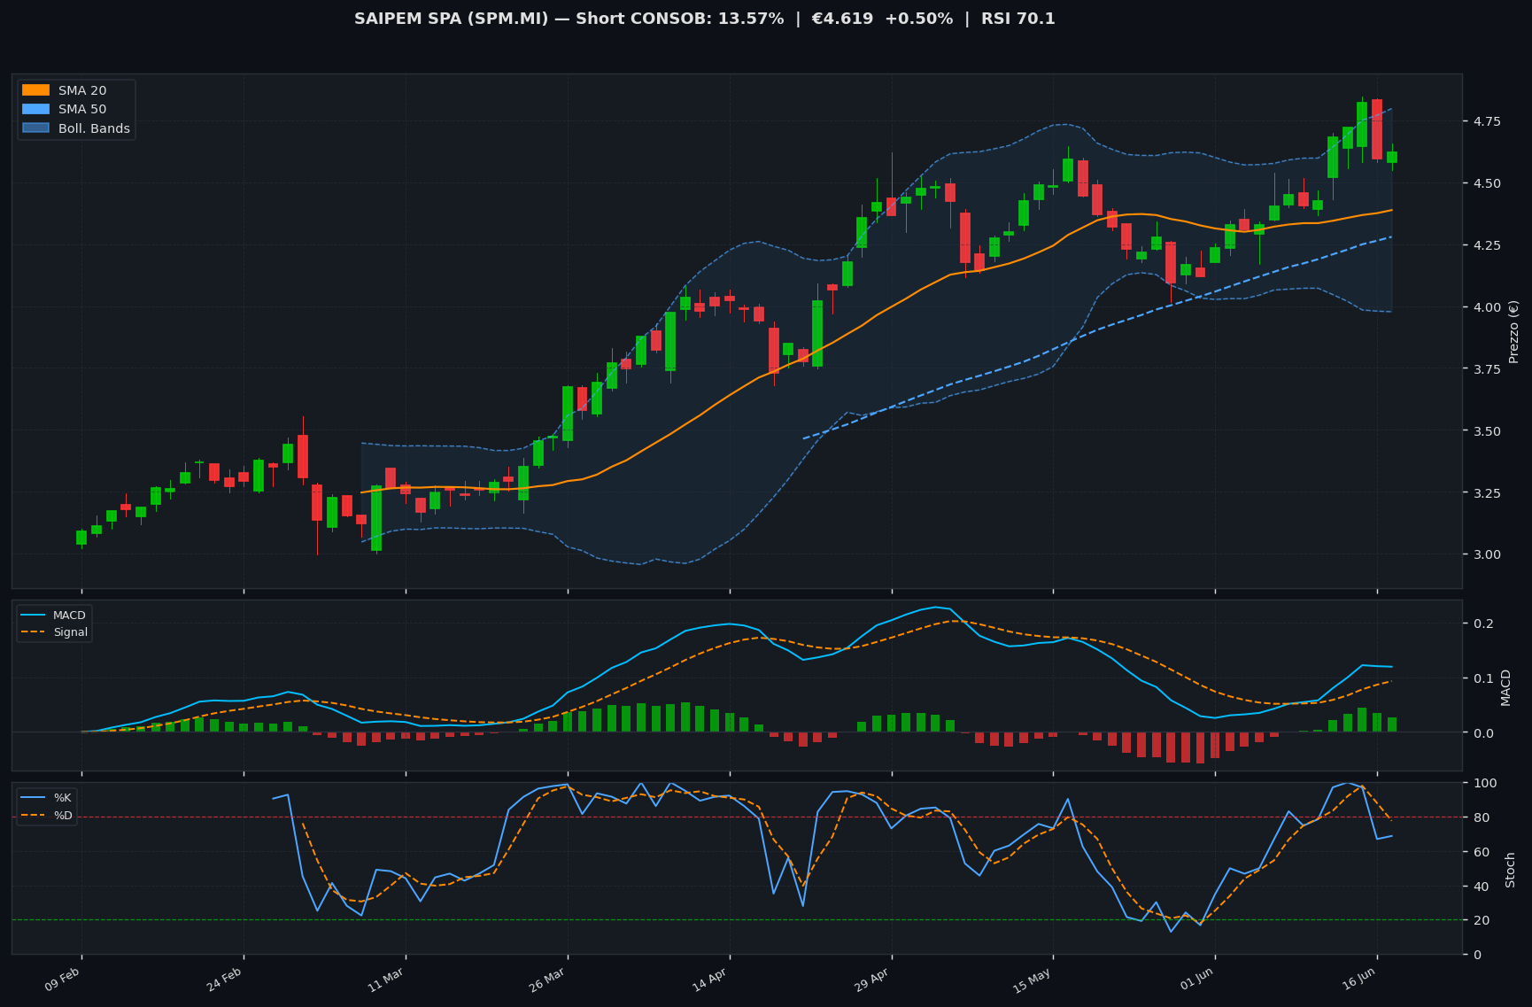Image resolution: width=1532 pixels, height=1007 pixels.
Task: Click the vertical Stoch axis title
Action: pyautogui.click(x=1510, y=869)
